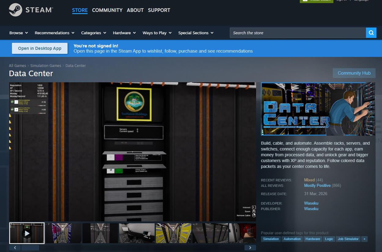
Task: Click the game description paragraph
Action: point(316,155)
